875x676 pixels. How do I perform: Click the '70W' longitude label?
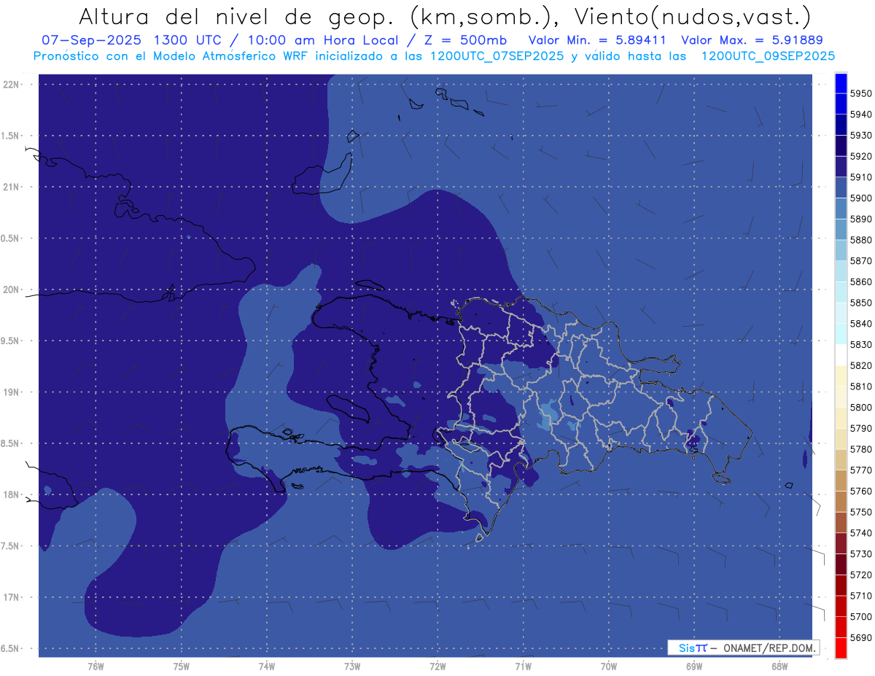pyautogui.click(x=609, y=666)
